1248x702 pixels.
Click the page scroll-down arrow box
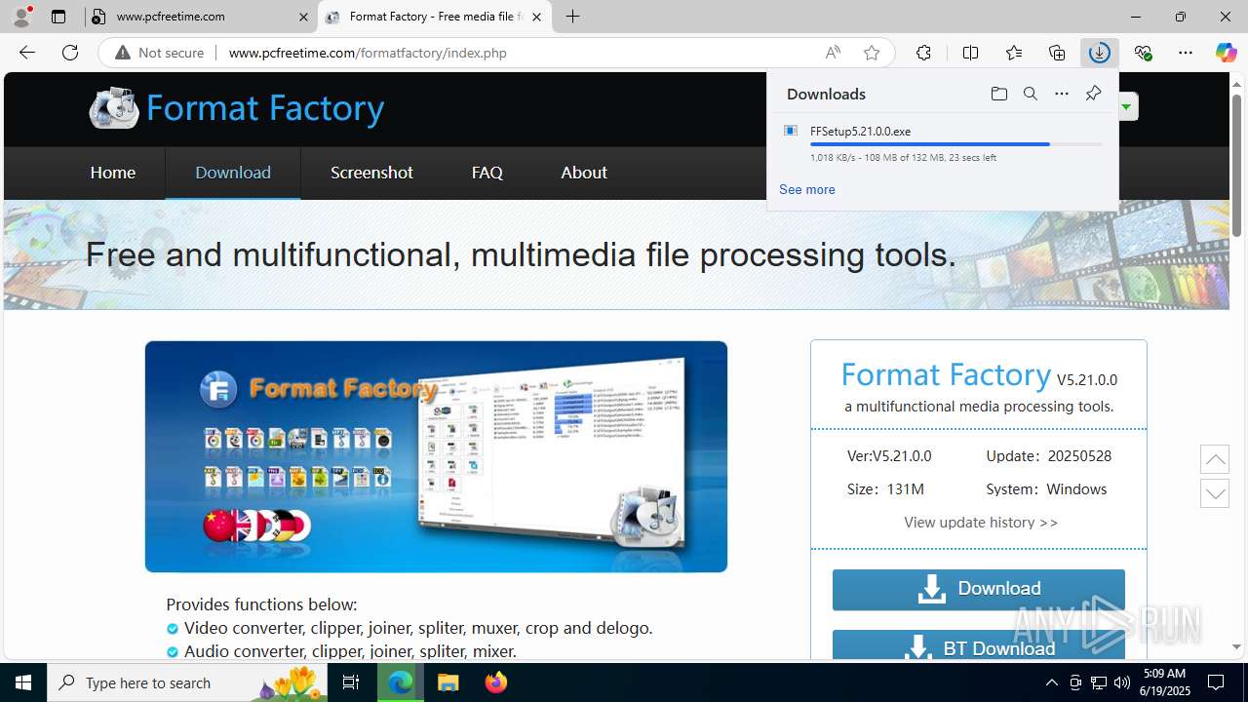coord(1215,493)
